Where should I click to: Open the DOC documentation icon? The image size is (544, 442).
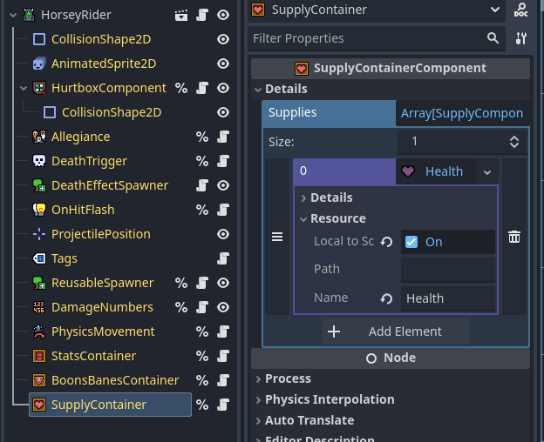point(520,10)
